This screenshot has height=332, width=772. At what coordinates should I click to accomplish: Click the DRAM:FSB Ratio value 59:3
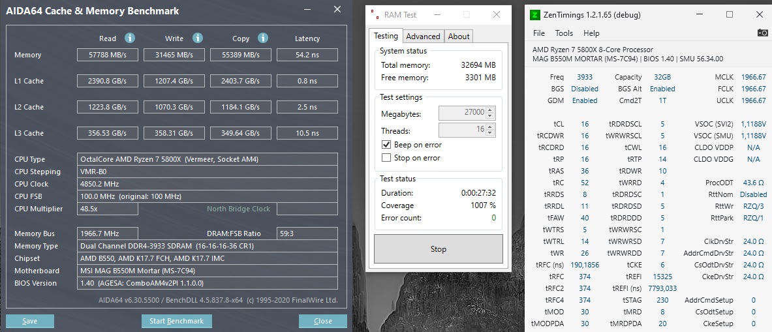[307, 234]
